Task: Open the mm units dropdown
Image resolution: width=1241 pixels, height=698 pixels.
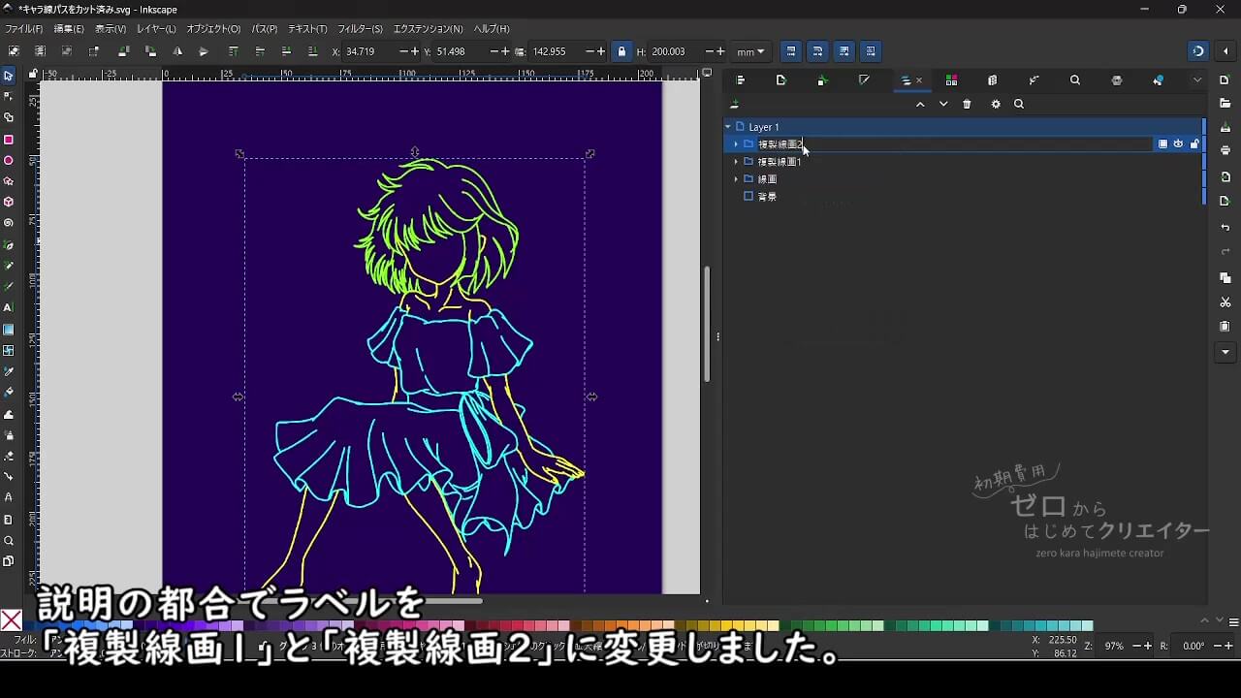Action: [749, 51]
